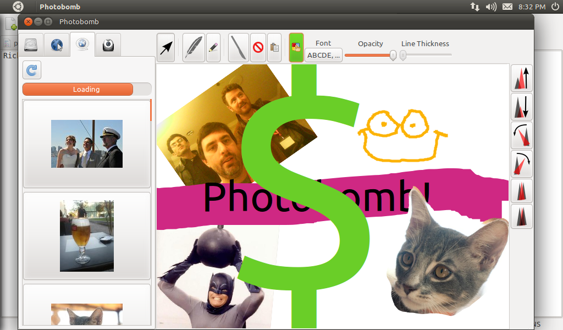Click the Loading progress bar
Screen dimensions: 563x330
[x=87, y=90]
